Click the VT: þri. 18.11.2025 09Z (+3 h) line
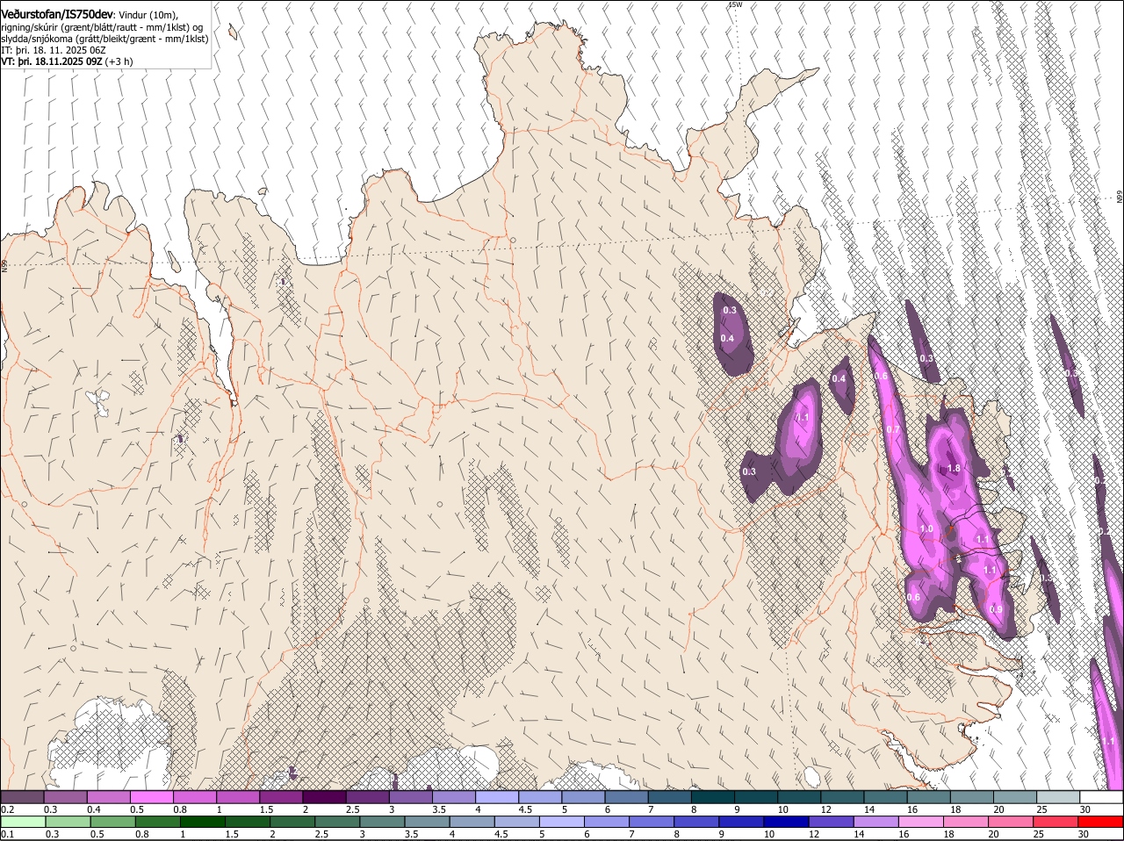The image size is (1124, 841). (67, 61)
